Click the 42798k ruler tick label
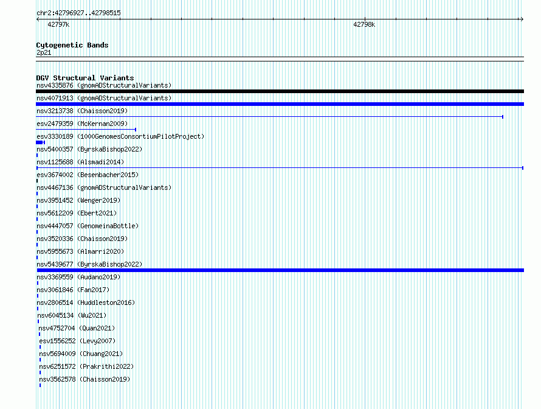This screenshot has height=409, width=541. [364, 24]
